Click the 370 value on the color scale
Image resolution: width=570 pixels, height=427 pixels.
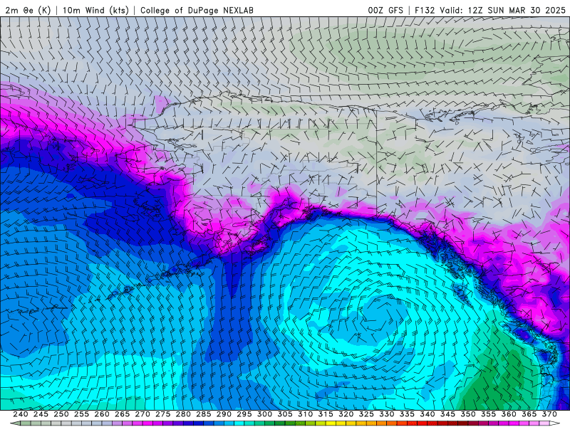click(549, 414)
